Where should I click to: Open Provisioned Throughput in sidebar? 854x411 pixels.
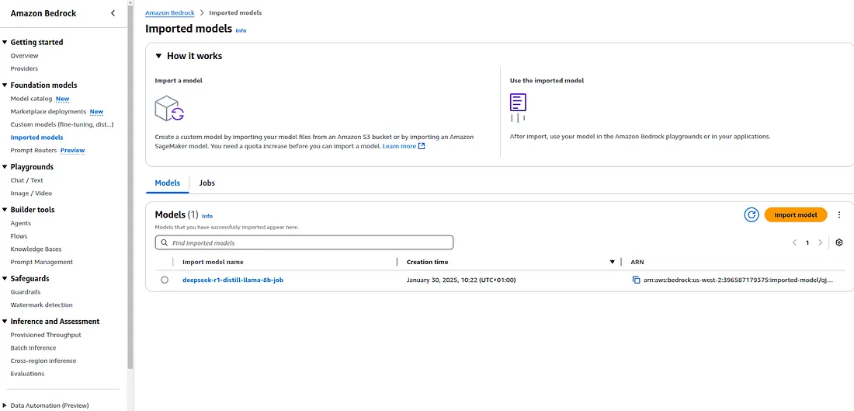46,335
